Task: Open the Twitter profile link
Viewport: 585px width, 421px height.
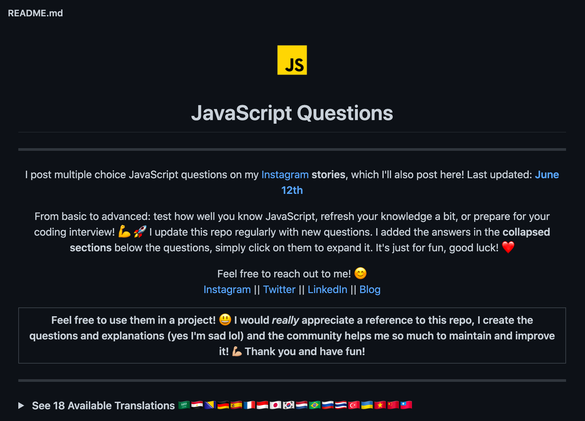Action: (279, 289)
